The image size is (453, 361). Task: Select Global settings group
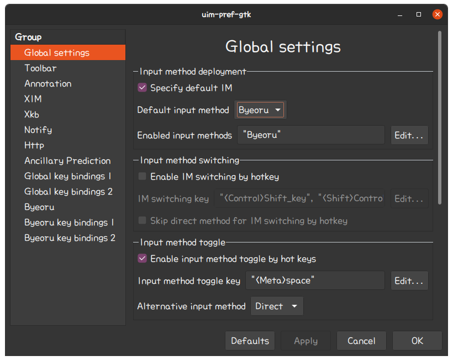click(68, 52)
